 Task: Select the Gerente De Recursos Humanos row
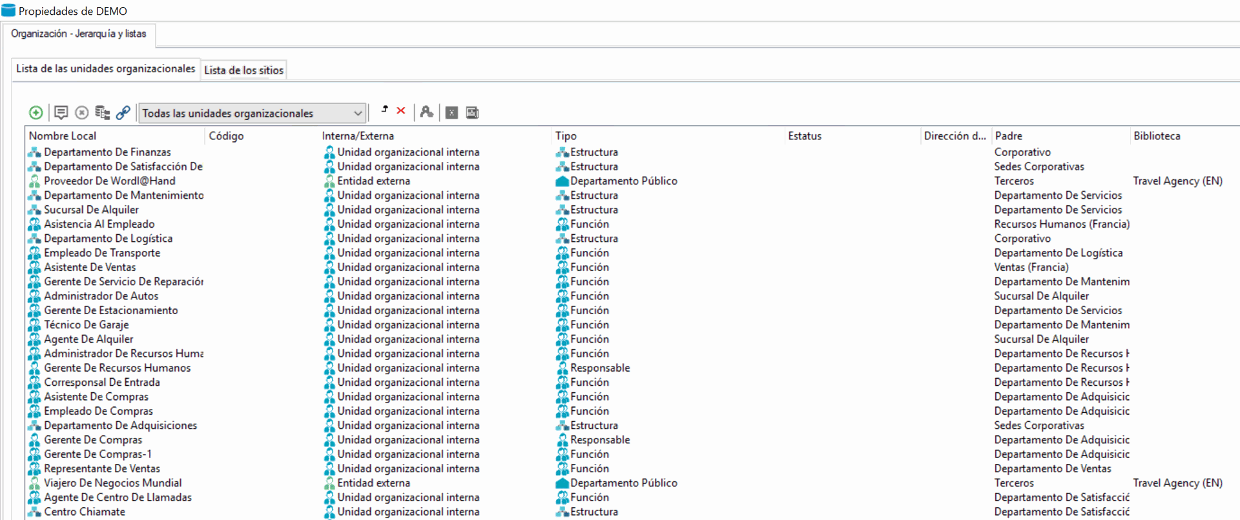633,368
